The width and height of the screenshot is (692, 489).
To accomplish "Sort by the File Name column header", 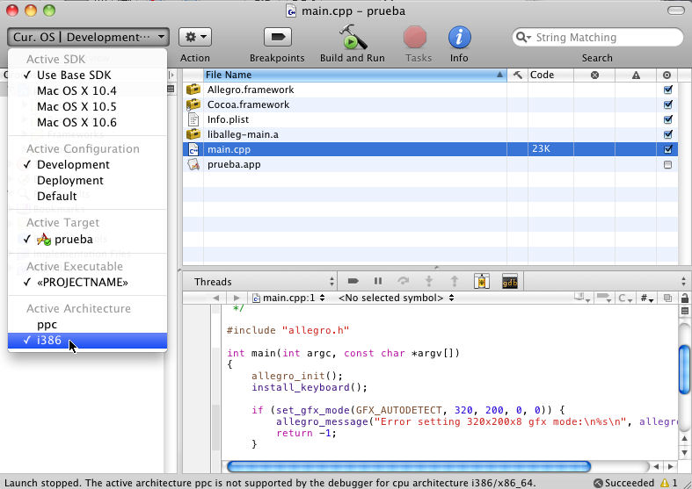I will [x=355, y=75].
